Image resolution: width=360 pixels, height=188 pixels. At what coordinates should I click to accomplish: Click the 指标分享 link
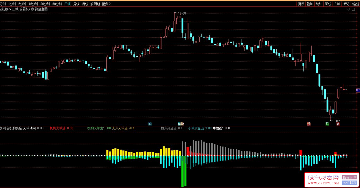[349, 177]
